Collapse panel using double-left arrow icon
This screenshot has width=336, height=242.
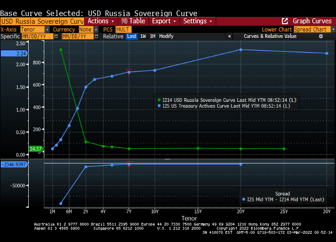[x=230, y=36]
